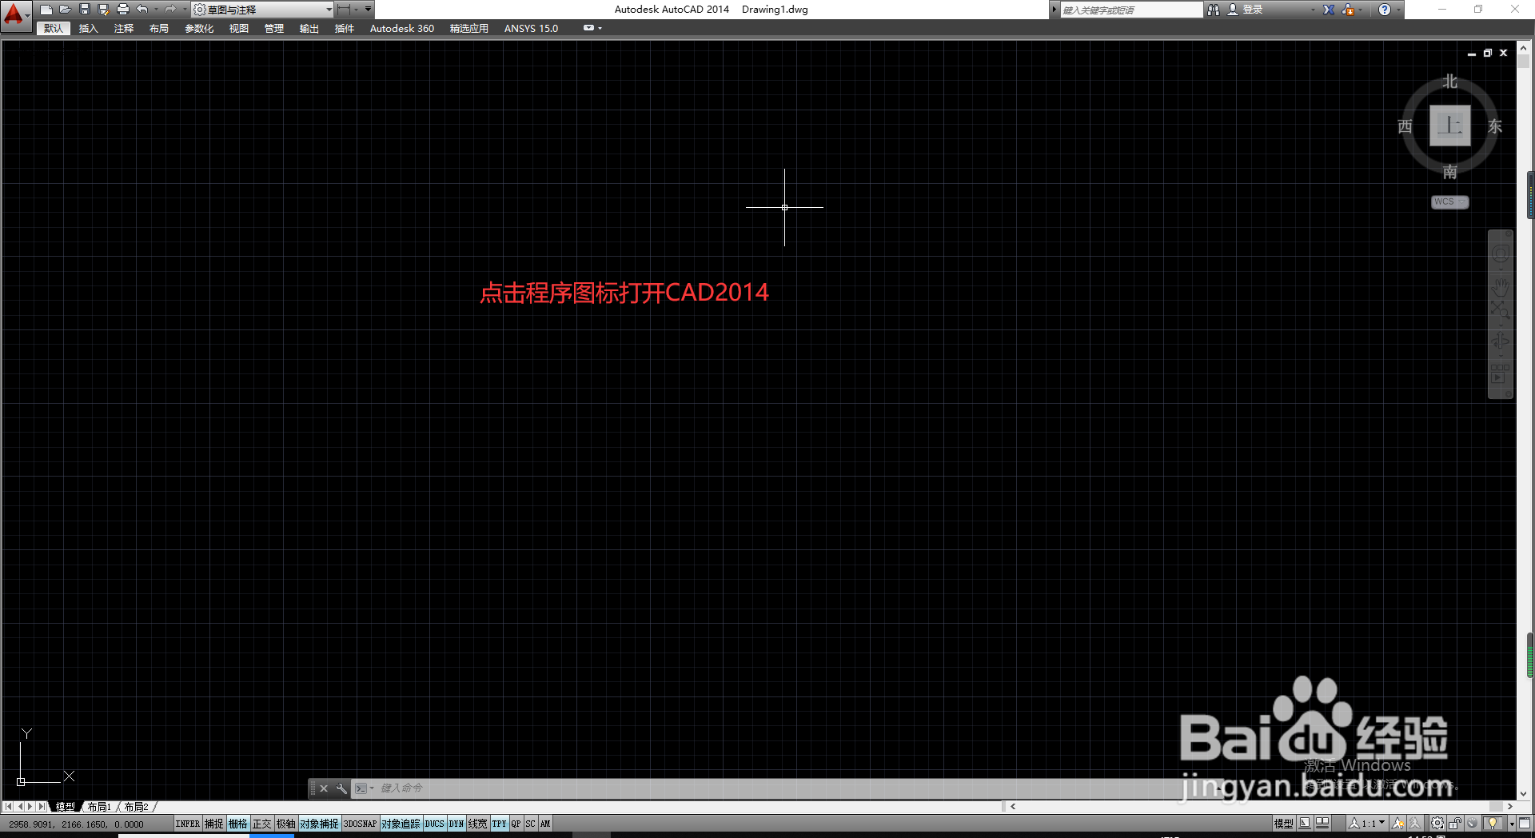Click the first-tab navigation arrow beside layout tabs
The image size is (1535, 838).
8,807
